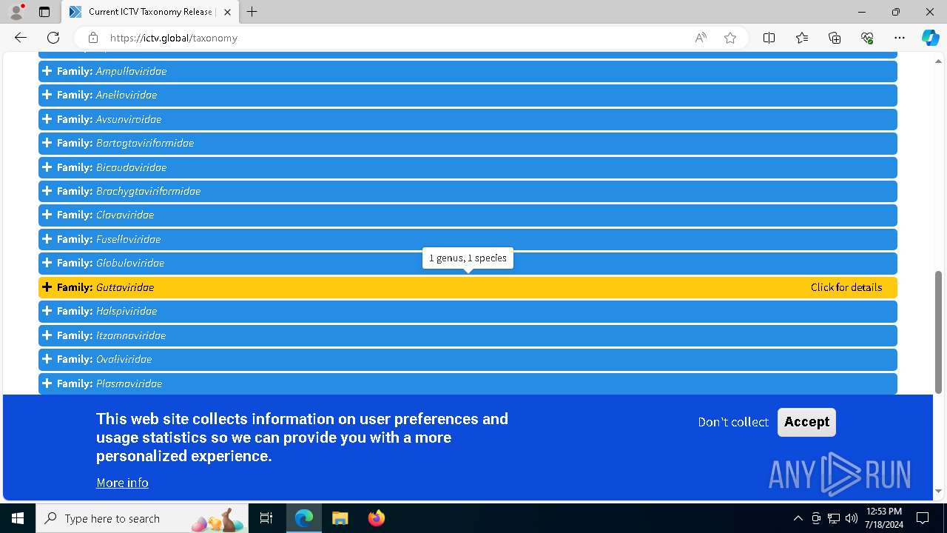This screenshot has height=533, width=947.
Task: Expand the Avsunviroidae family plus icon
Action: (x=47, y=119)
